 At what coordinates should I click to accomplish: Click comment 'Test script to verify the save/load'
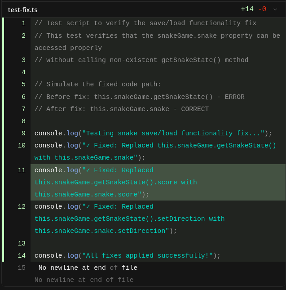point(115,23)
